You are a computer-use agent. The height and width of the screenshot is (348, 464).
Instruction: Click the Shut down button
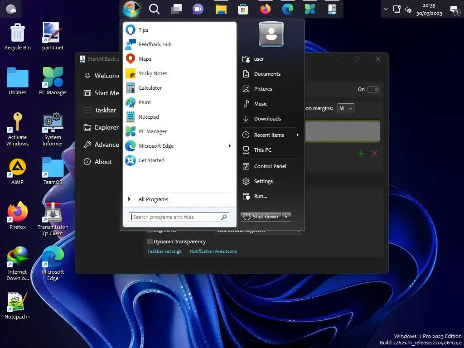(x=261, y=217)
